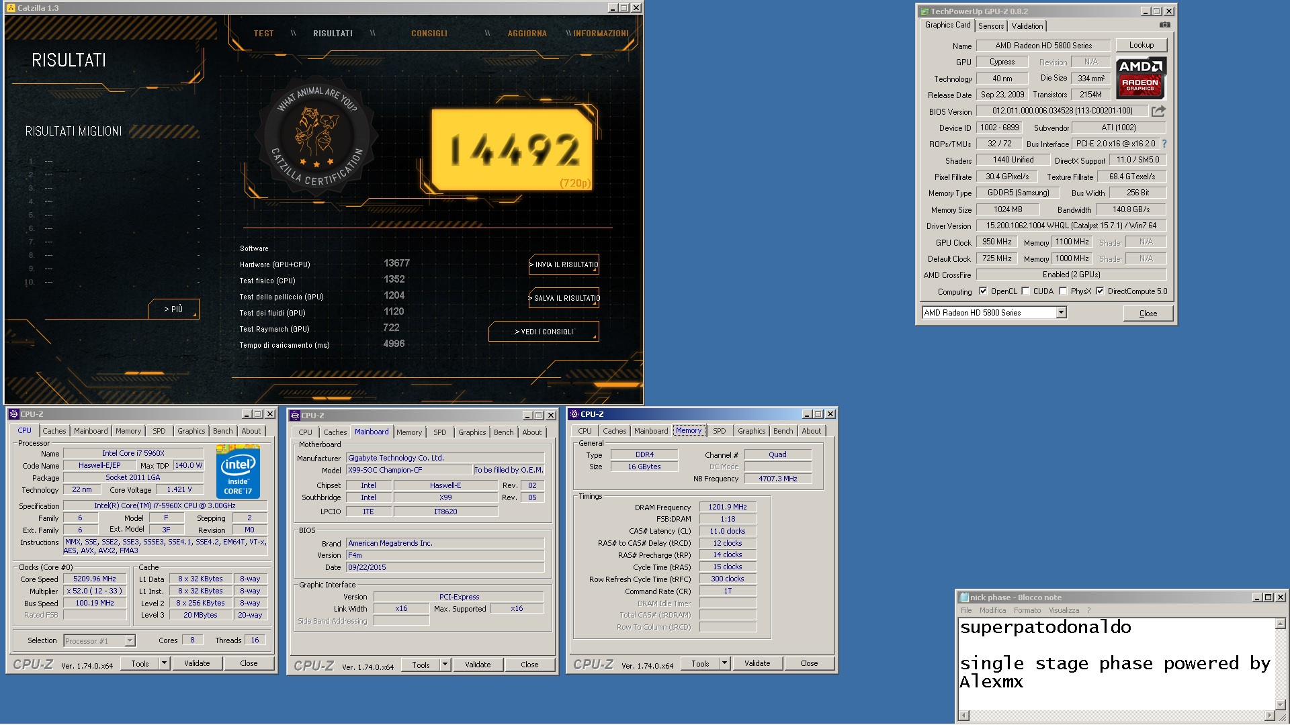Open Tools dropdown arrow in CPU-Z CPU window
Image resolution: width=1290 pixels, height=725 pixels.
(x=163, y=663)
